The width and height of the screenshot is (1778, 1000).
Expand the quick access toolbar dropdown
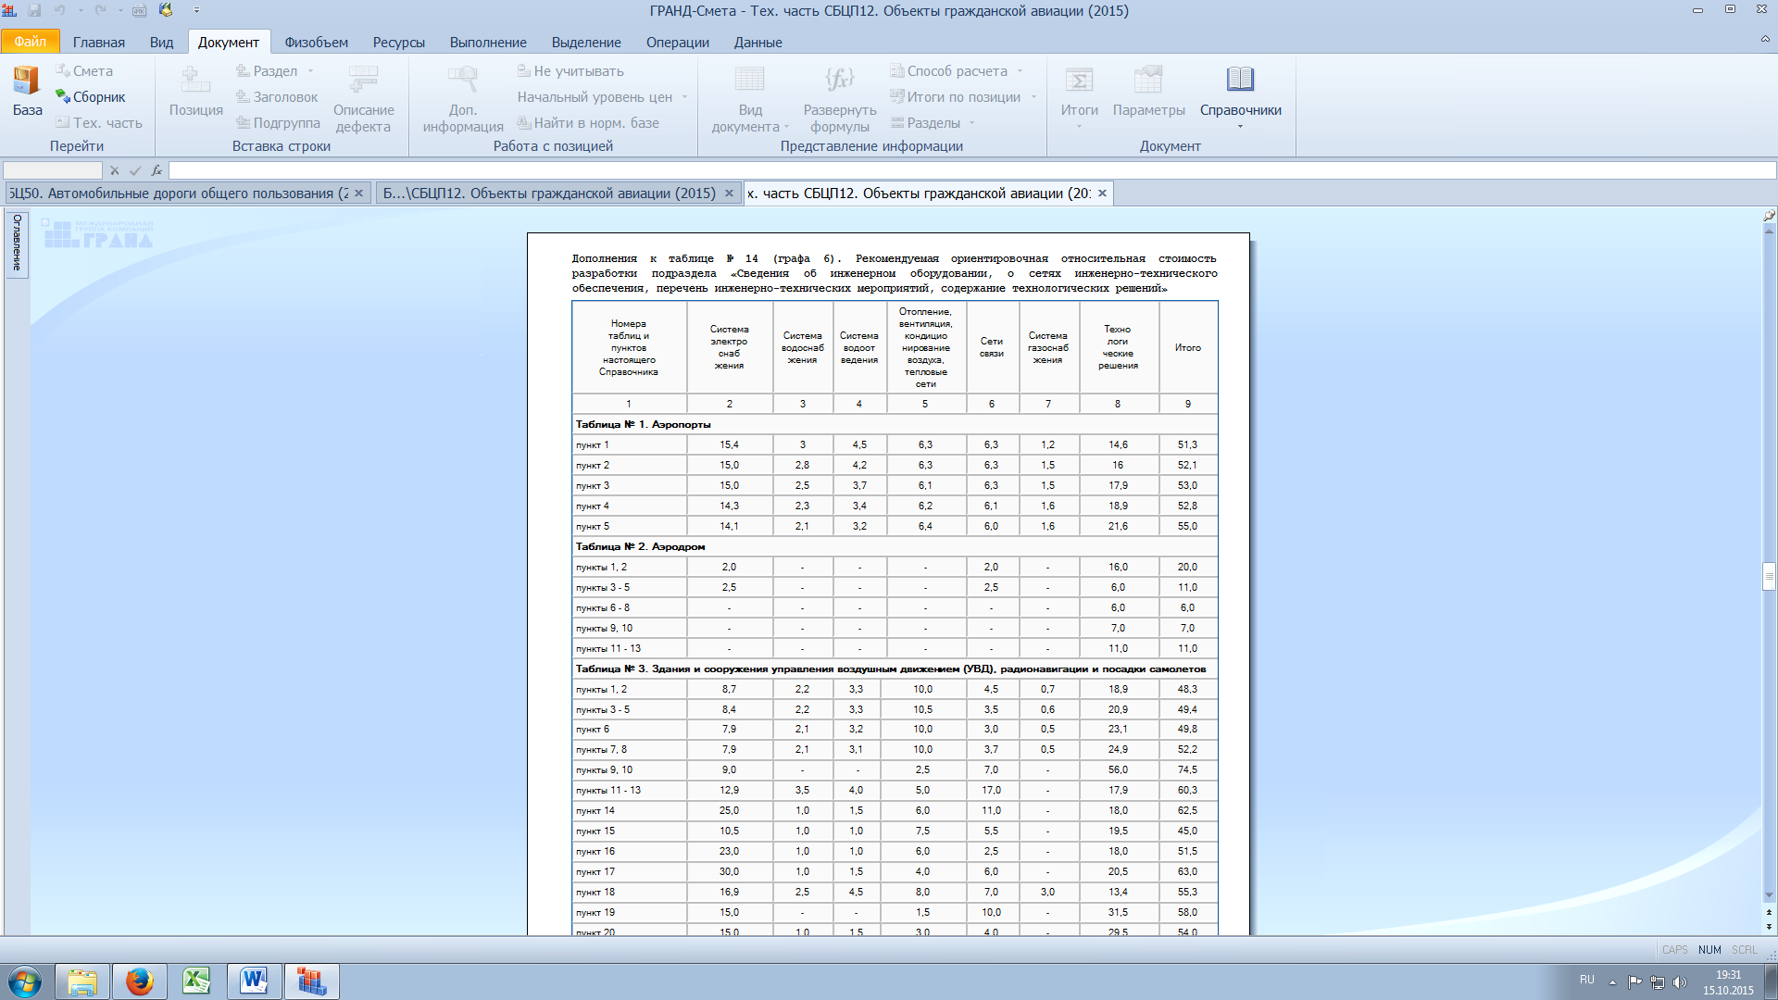pos(196,10)
